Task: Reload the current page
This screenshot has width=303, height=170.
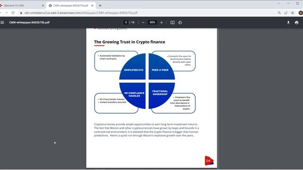Action: [x=13, y=13]
